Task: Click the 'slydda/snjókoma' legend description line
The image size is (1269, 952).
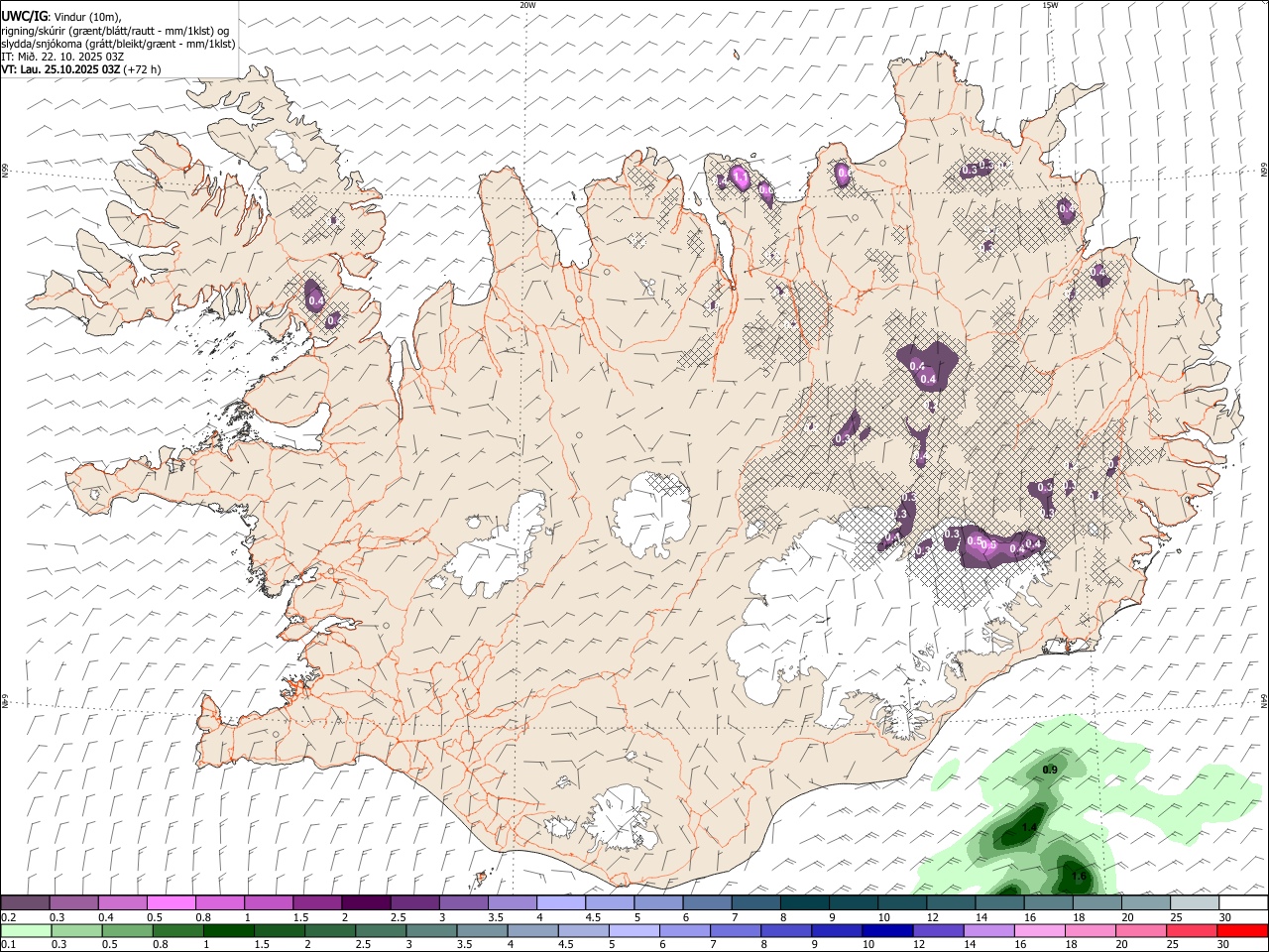Action: click(x=118, y=44)
